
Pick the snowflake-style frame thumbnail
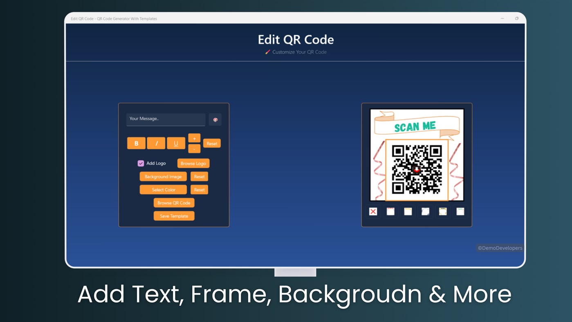tap(425, 212)
